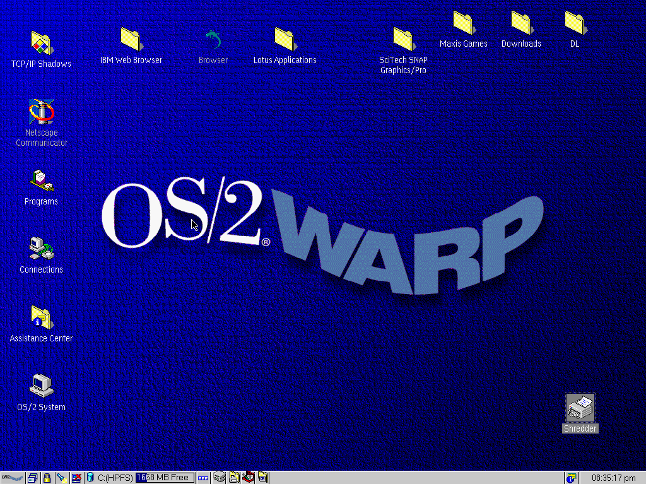Select the Shredder icon
Screen dimensions: 646x484
point(580,408)
